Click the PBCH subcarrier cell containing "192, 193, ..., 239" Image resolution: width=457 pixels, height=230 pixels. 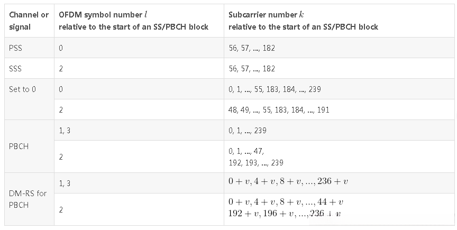256,157
